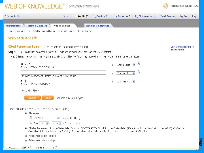Viewport: 204px width, 153px height.
Task: Expand Adjust your search settings
Action: 26,136
